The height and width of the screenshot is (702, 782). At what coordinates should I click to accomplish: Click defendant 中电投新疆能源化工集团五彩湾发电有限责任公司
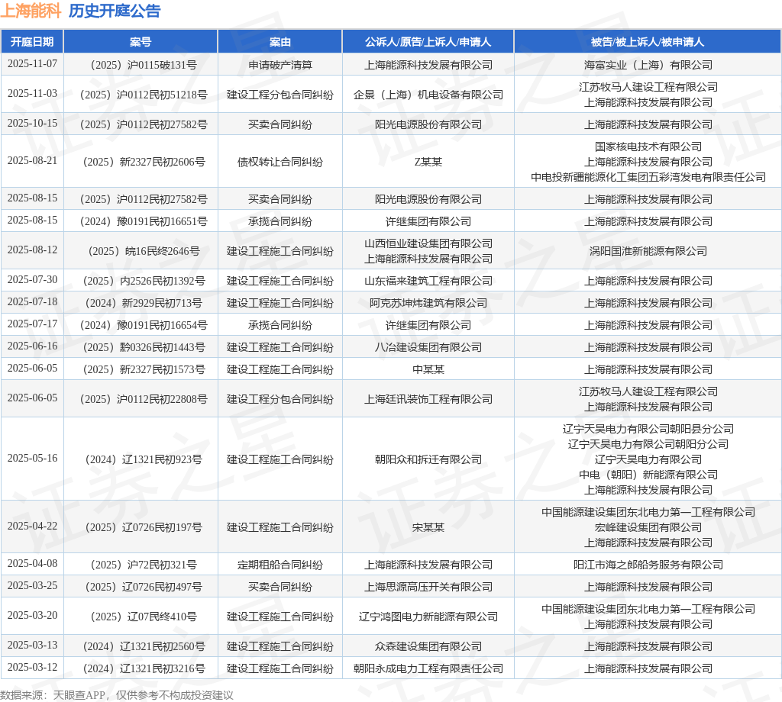click(648, 177)
